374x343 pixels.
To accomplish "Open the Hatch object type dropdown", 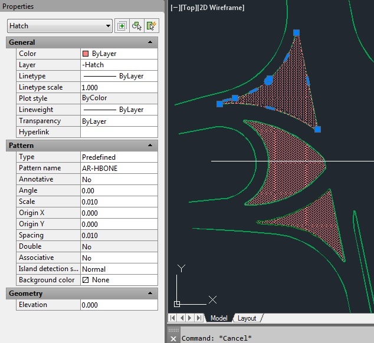I will (x=107, y=26).
